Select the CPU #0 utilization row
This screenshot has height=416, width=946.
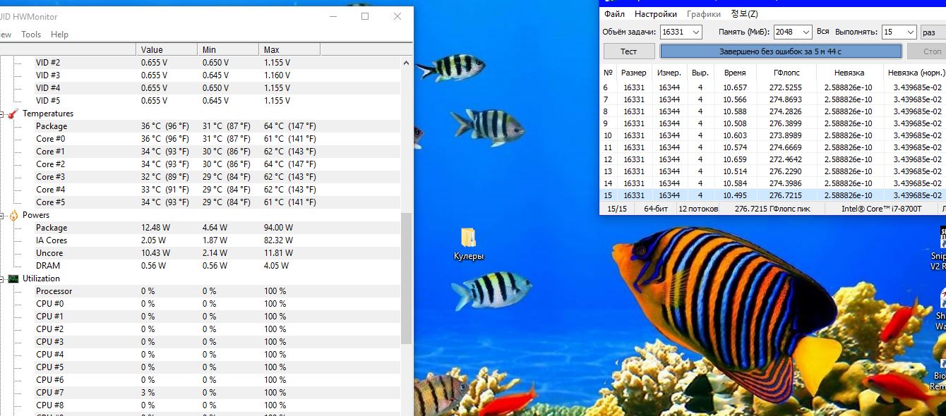coord(200,304)
